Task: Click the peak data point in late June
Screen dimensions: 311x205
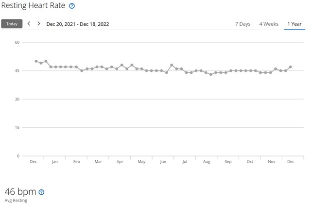Action: point(172,65)
